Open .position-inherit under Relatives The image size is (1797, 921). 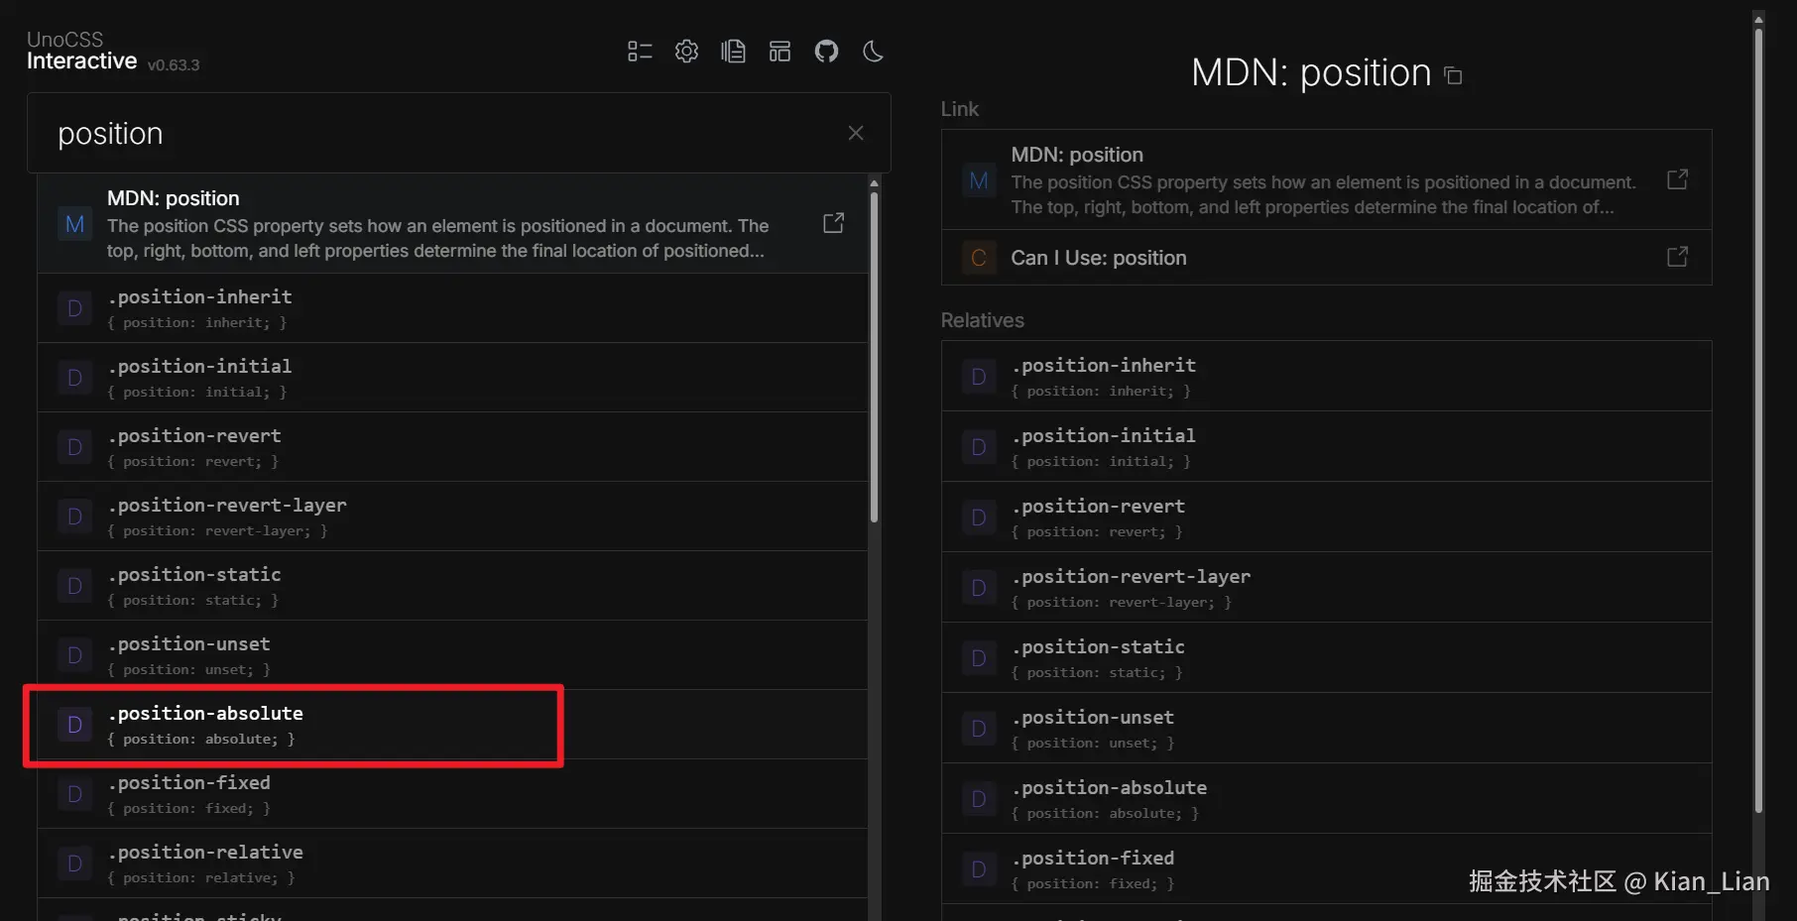(1326, 376)
